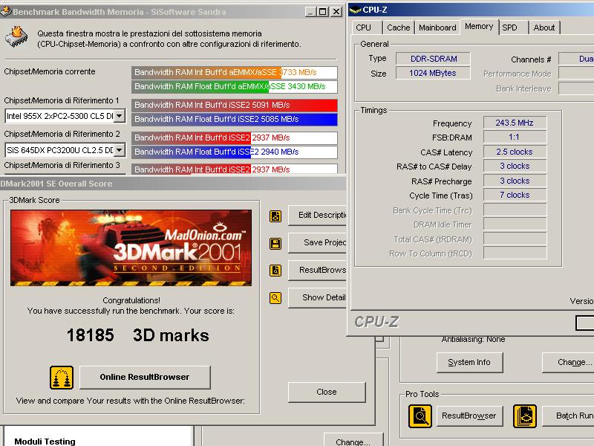Click the 3DMark2001 SE Overall Score title bar

pos(172,184)
